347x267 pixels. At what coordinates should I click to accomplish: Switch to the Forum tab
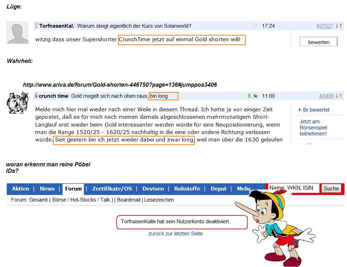(73, 189)
